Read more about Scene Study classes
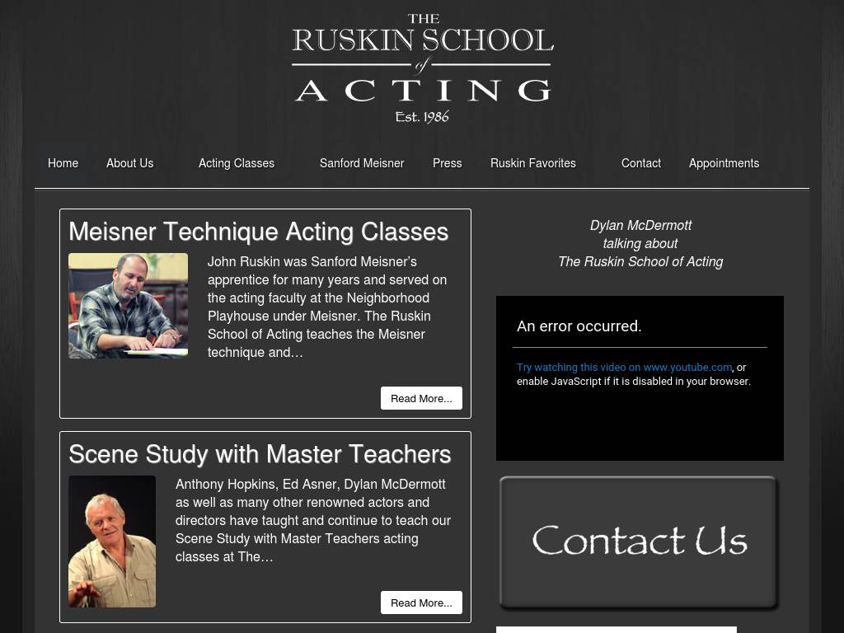This screenshot has width=844, height=633. point(421,603)
